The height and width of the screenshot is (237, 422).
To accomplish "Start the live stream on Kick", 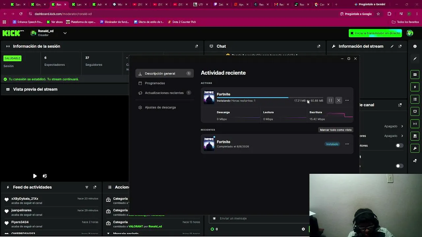I will coord(375,33).
